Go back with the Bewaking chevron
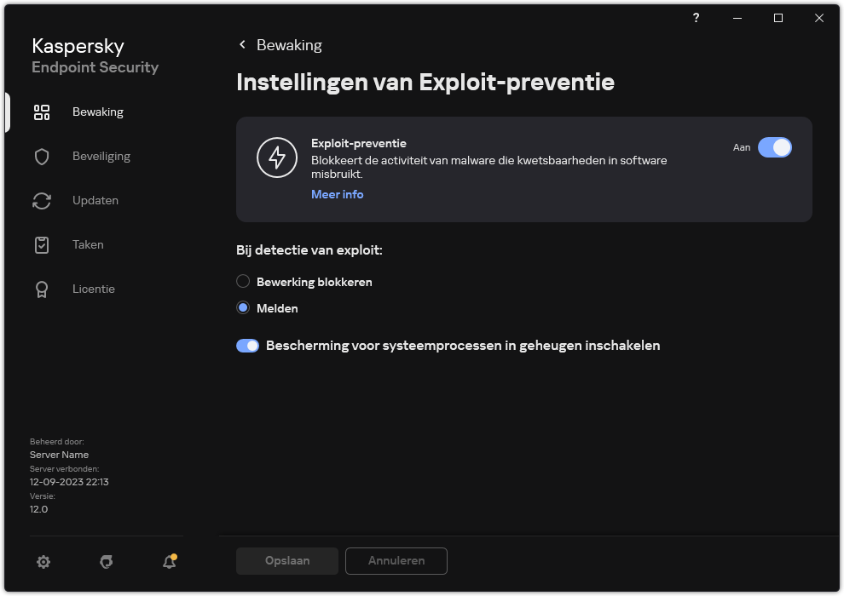Viewport: 844px width, 596px height. point(242,44)
